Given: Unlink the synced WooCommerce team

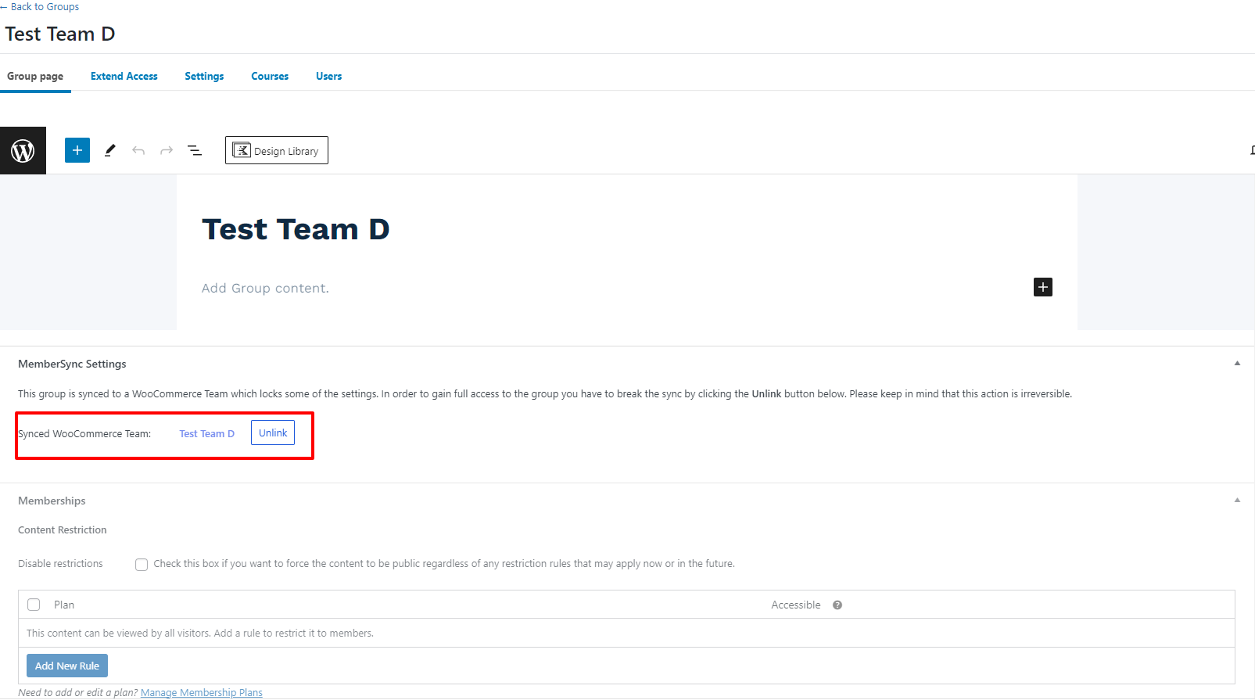Looking at the screenshot, I should pos(273,433).
